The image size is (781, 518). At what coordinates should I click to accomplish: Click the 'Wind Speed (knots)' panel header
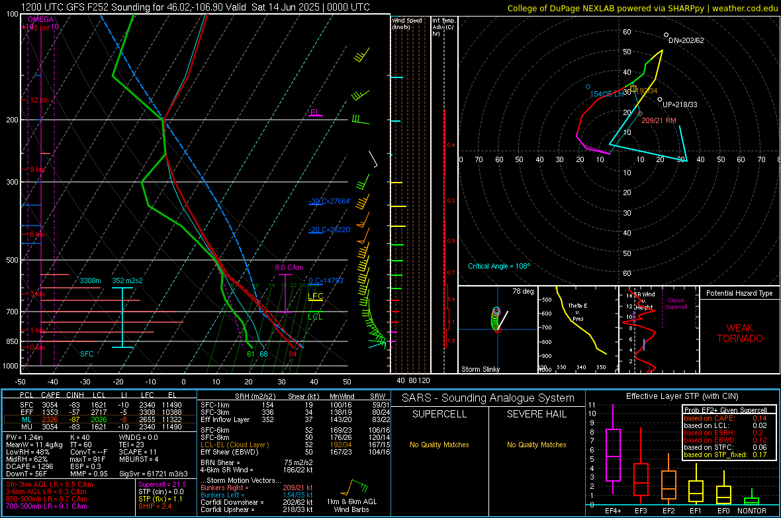(x=406, y=23)
